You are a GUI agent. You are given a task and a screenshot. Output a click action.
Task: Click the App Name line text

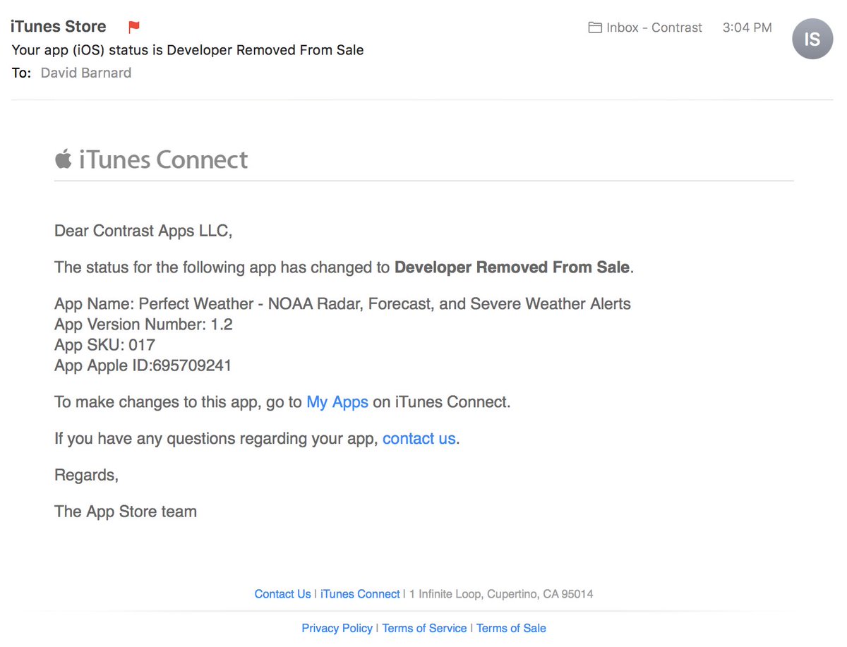[343, 304]
